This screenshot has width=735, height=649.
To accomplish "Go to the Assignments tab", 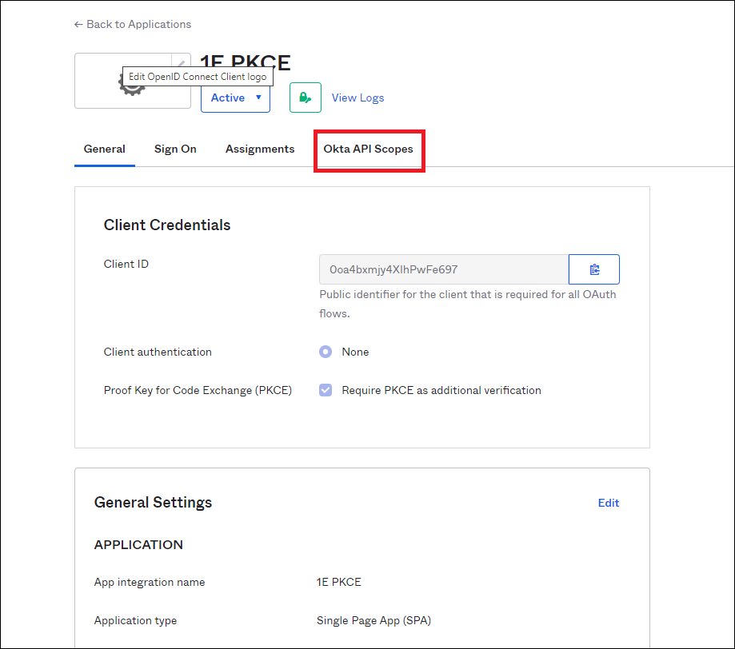I will pos(260,149).
